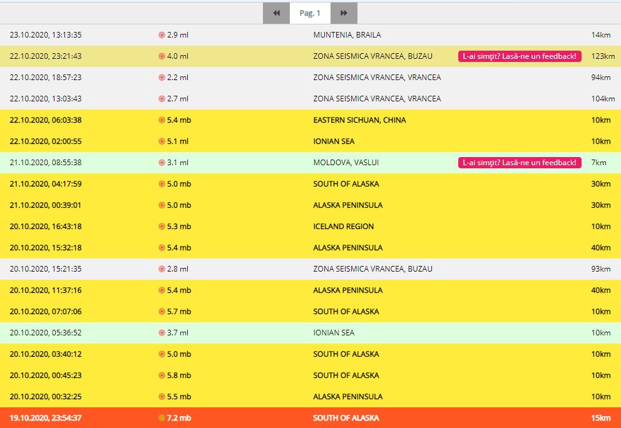
Task: Open event dated 20.10.2020, 15:21:35
Action: 46,269
